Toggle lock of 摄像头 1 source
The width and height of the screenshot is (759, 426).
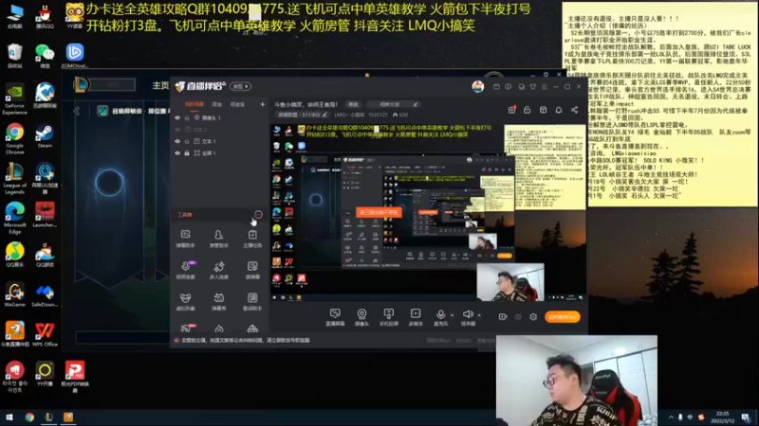(x=187, y=117)
